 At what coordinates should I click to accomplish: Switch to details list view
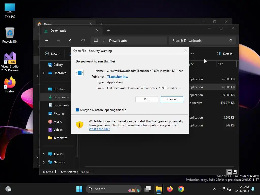[x=229, y=172]
